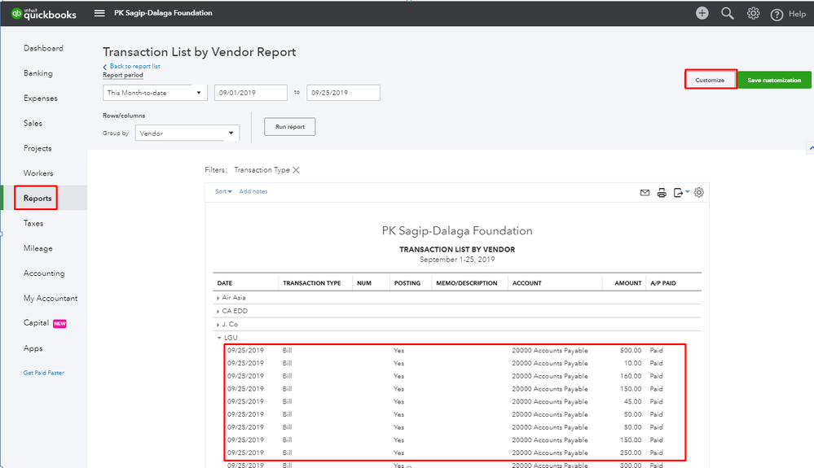
Task: Go to Reports in sidebar
Action: (x=37, y=198)
